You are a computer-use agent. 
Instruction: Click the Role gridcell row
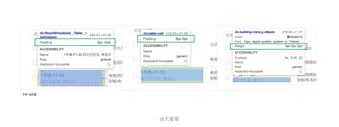click(75, 60)
